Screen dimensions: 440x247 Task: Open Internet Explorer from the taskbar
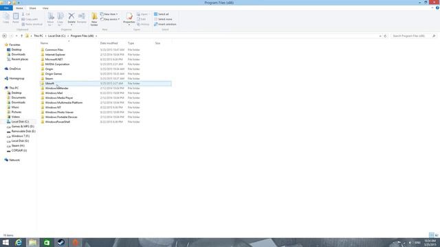coord(19,242)
